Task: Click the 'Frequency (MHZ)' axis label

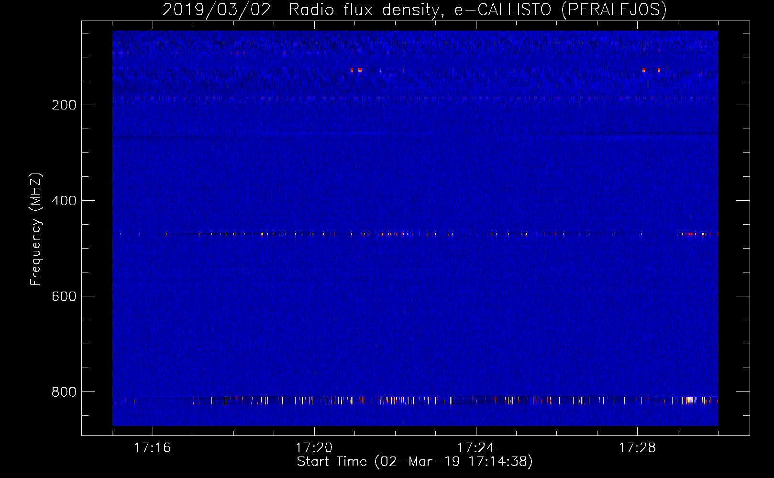Action: coord(36,229)
